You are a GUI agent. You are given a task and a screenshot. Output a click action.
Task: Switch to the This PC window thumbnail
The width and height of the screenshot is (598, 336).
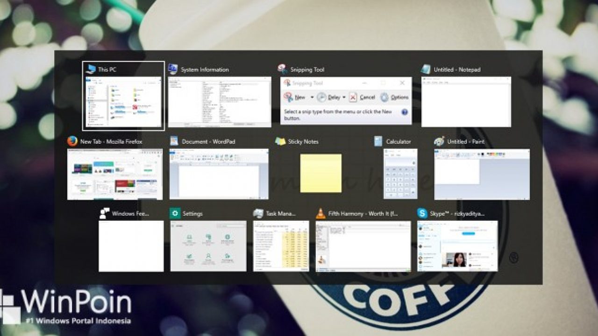tap(123, 102)
